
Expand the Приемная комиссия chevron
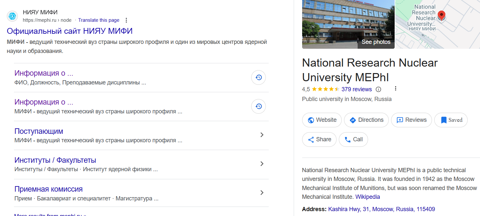pyautogui.click(x=262, y=193)
